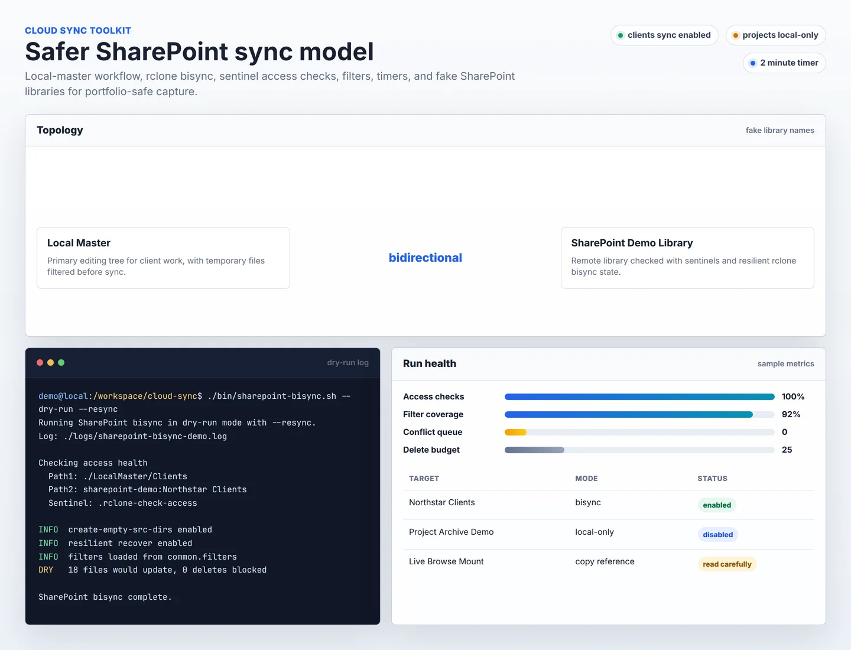851x650 pixels.
Task: Click the 'dry-run log' terminal label
Action: pyautogui.click(x=347, y=362)
